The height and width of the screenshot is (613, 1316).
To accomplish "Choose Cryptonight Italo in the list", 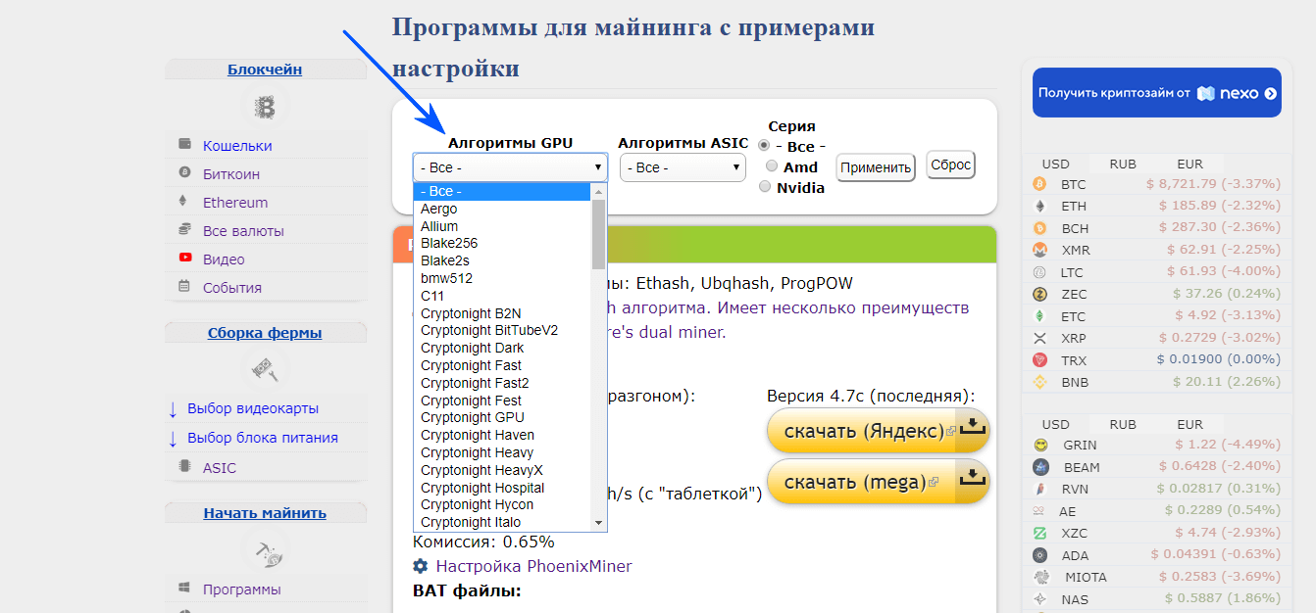I will click(x=503, y=522).
